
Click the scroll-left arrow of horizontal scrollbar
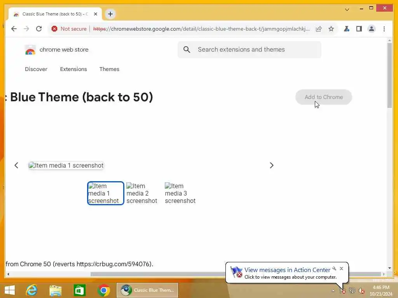pos(8,274)
